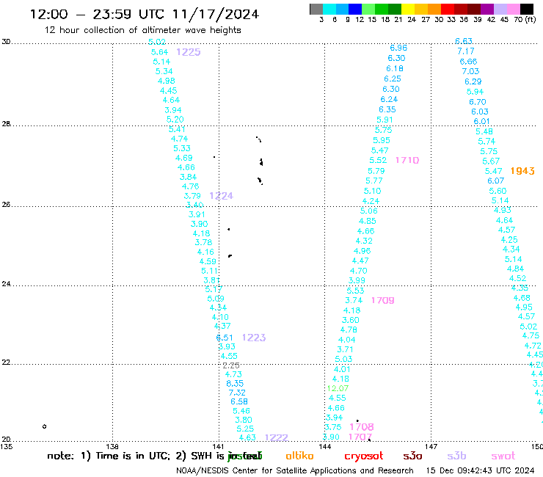Click the 's3a' satellite label

coord(412,456)
